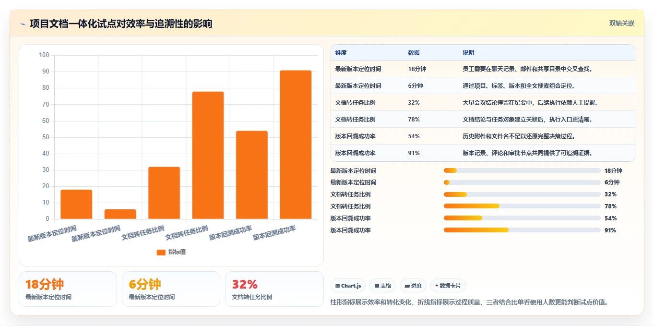Open the 6分钟 data card

point(171,289)
